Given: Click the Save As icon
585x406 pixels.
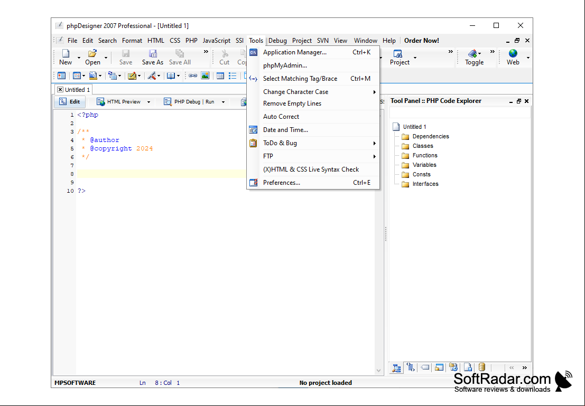Looking at the screenshot, I should click(x=153, y=53).
